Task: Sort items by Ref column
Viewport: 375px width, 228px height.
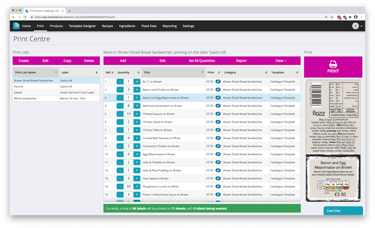Action: pyautogui.click(x=110, y=72)
